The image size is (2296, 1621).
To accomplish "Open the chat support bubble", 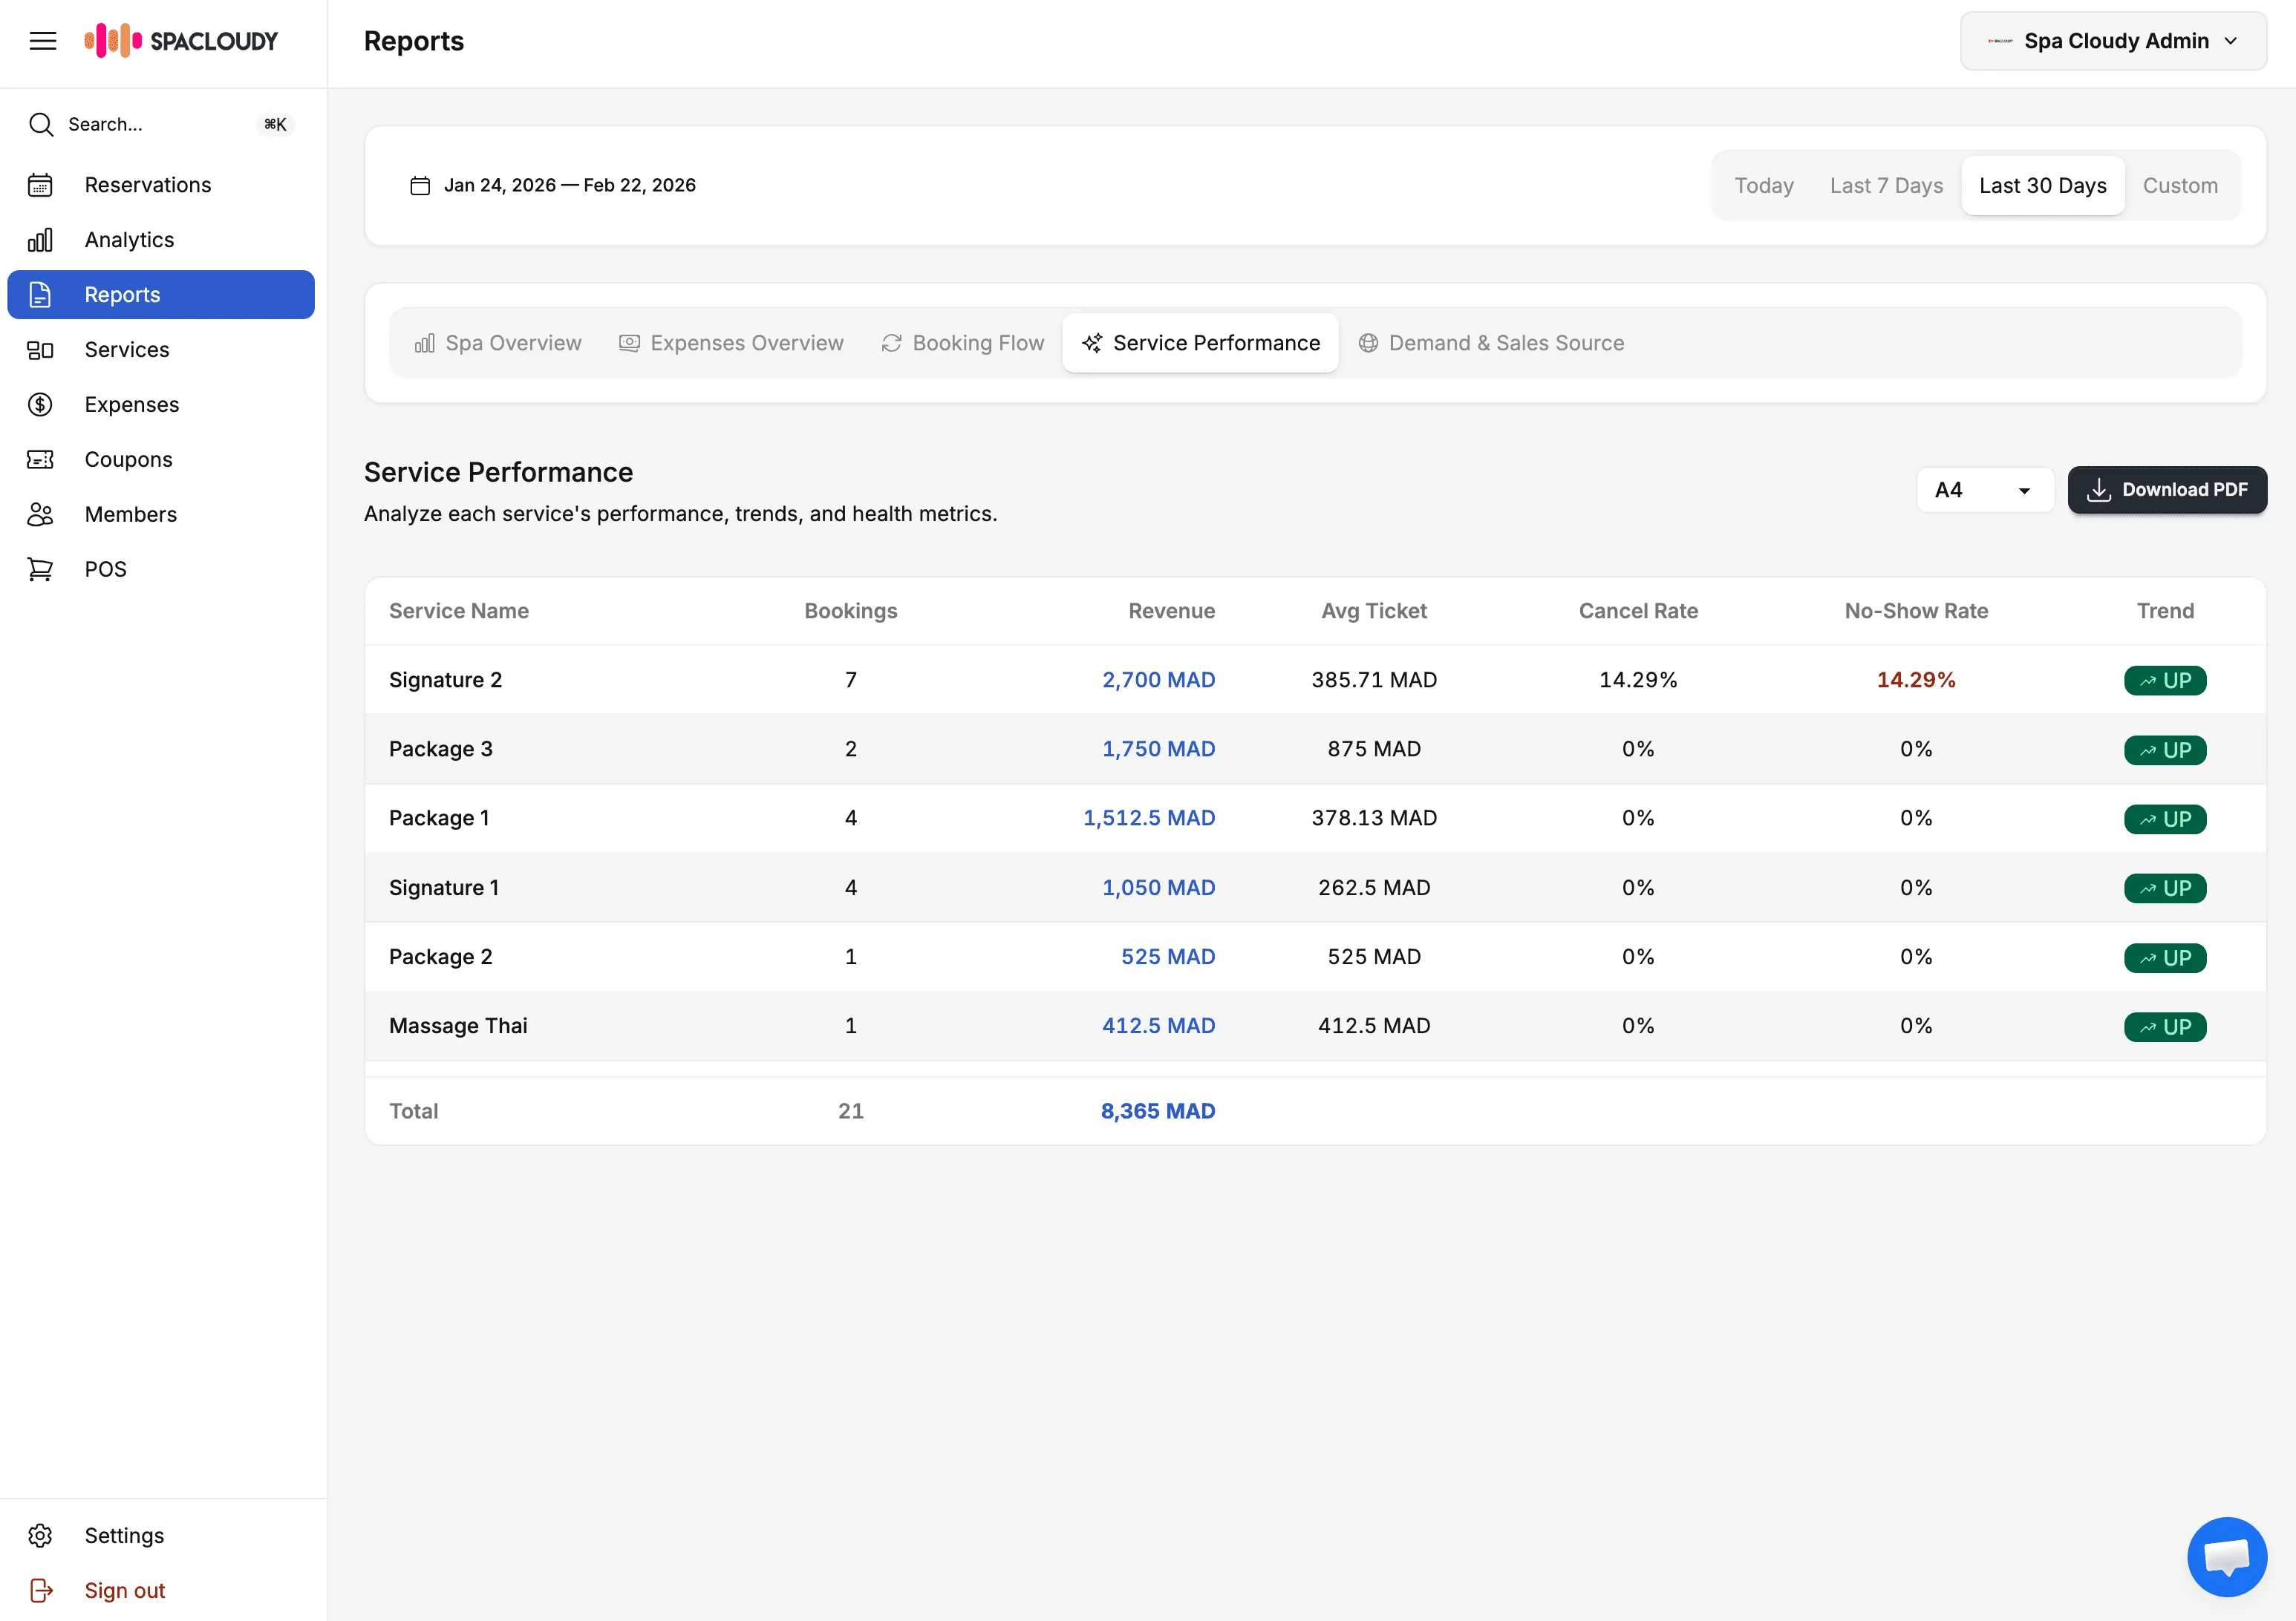I will [2226, 1555].
